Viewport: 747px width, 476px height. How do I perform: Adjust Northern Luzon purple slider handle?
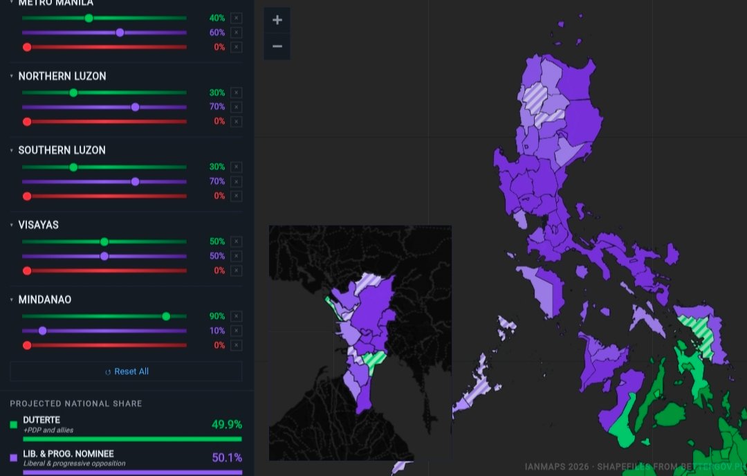coord(136,107)
